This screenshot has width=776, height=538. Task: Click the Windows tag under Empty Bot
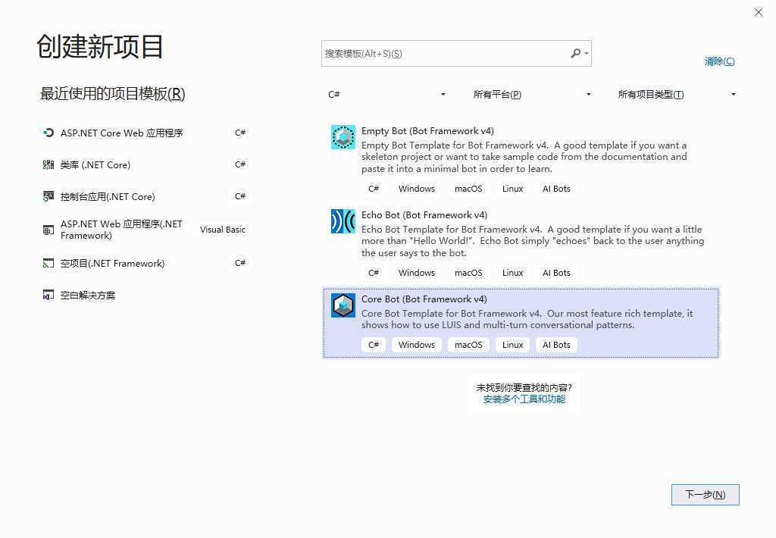click(417, 189)
